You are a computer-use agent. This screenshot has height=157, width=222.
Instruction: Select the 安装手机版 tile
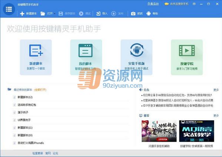[x=136, y=57]
